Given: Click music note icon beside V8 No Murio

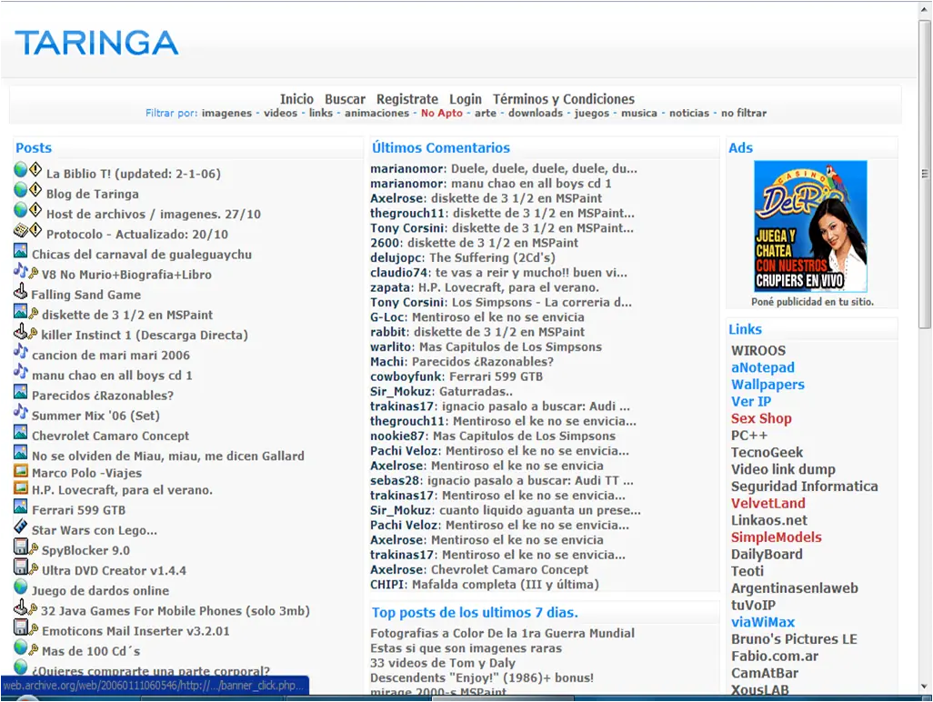Looking at the screenshot, I should (21, 271).
